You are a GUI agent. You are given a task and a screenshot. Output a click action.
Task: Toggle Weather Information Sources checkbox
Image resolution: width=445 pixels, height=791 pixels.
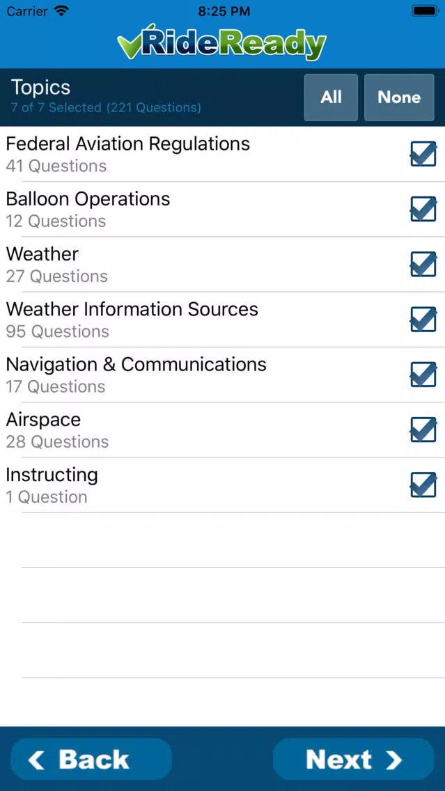point(423,319)
